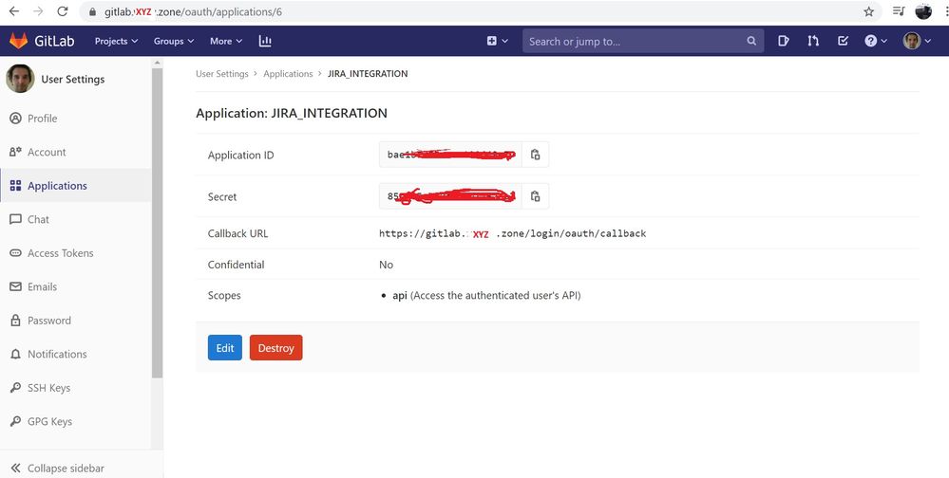The image size is (949, 478).
Task: Open Notifications settings
Action: click(x=57, y=354)
